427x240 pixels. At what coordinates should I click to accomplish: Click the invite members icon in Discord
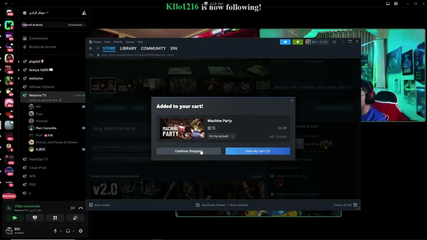[84, 13]
